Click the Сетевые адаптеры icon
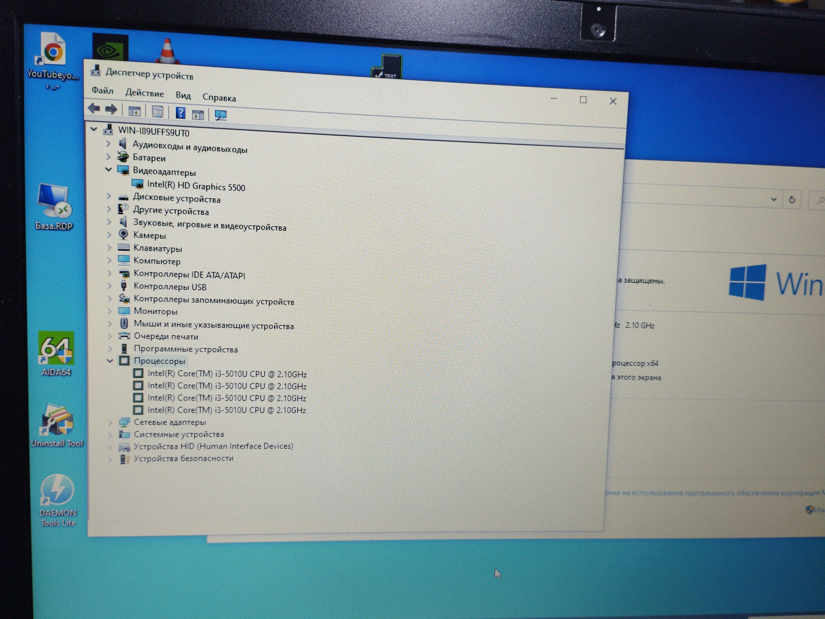Viewport: 825px width, 619px height. 124,422
